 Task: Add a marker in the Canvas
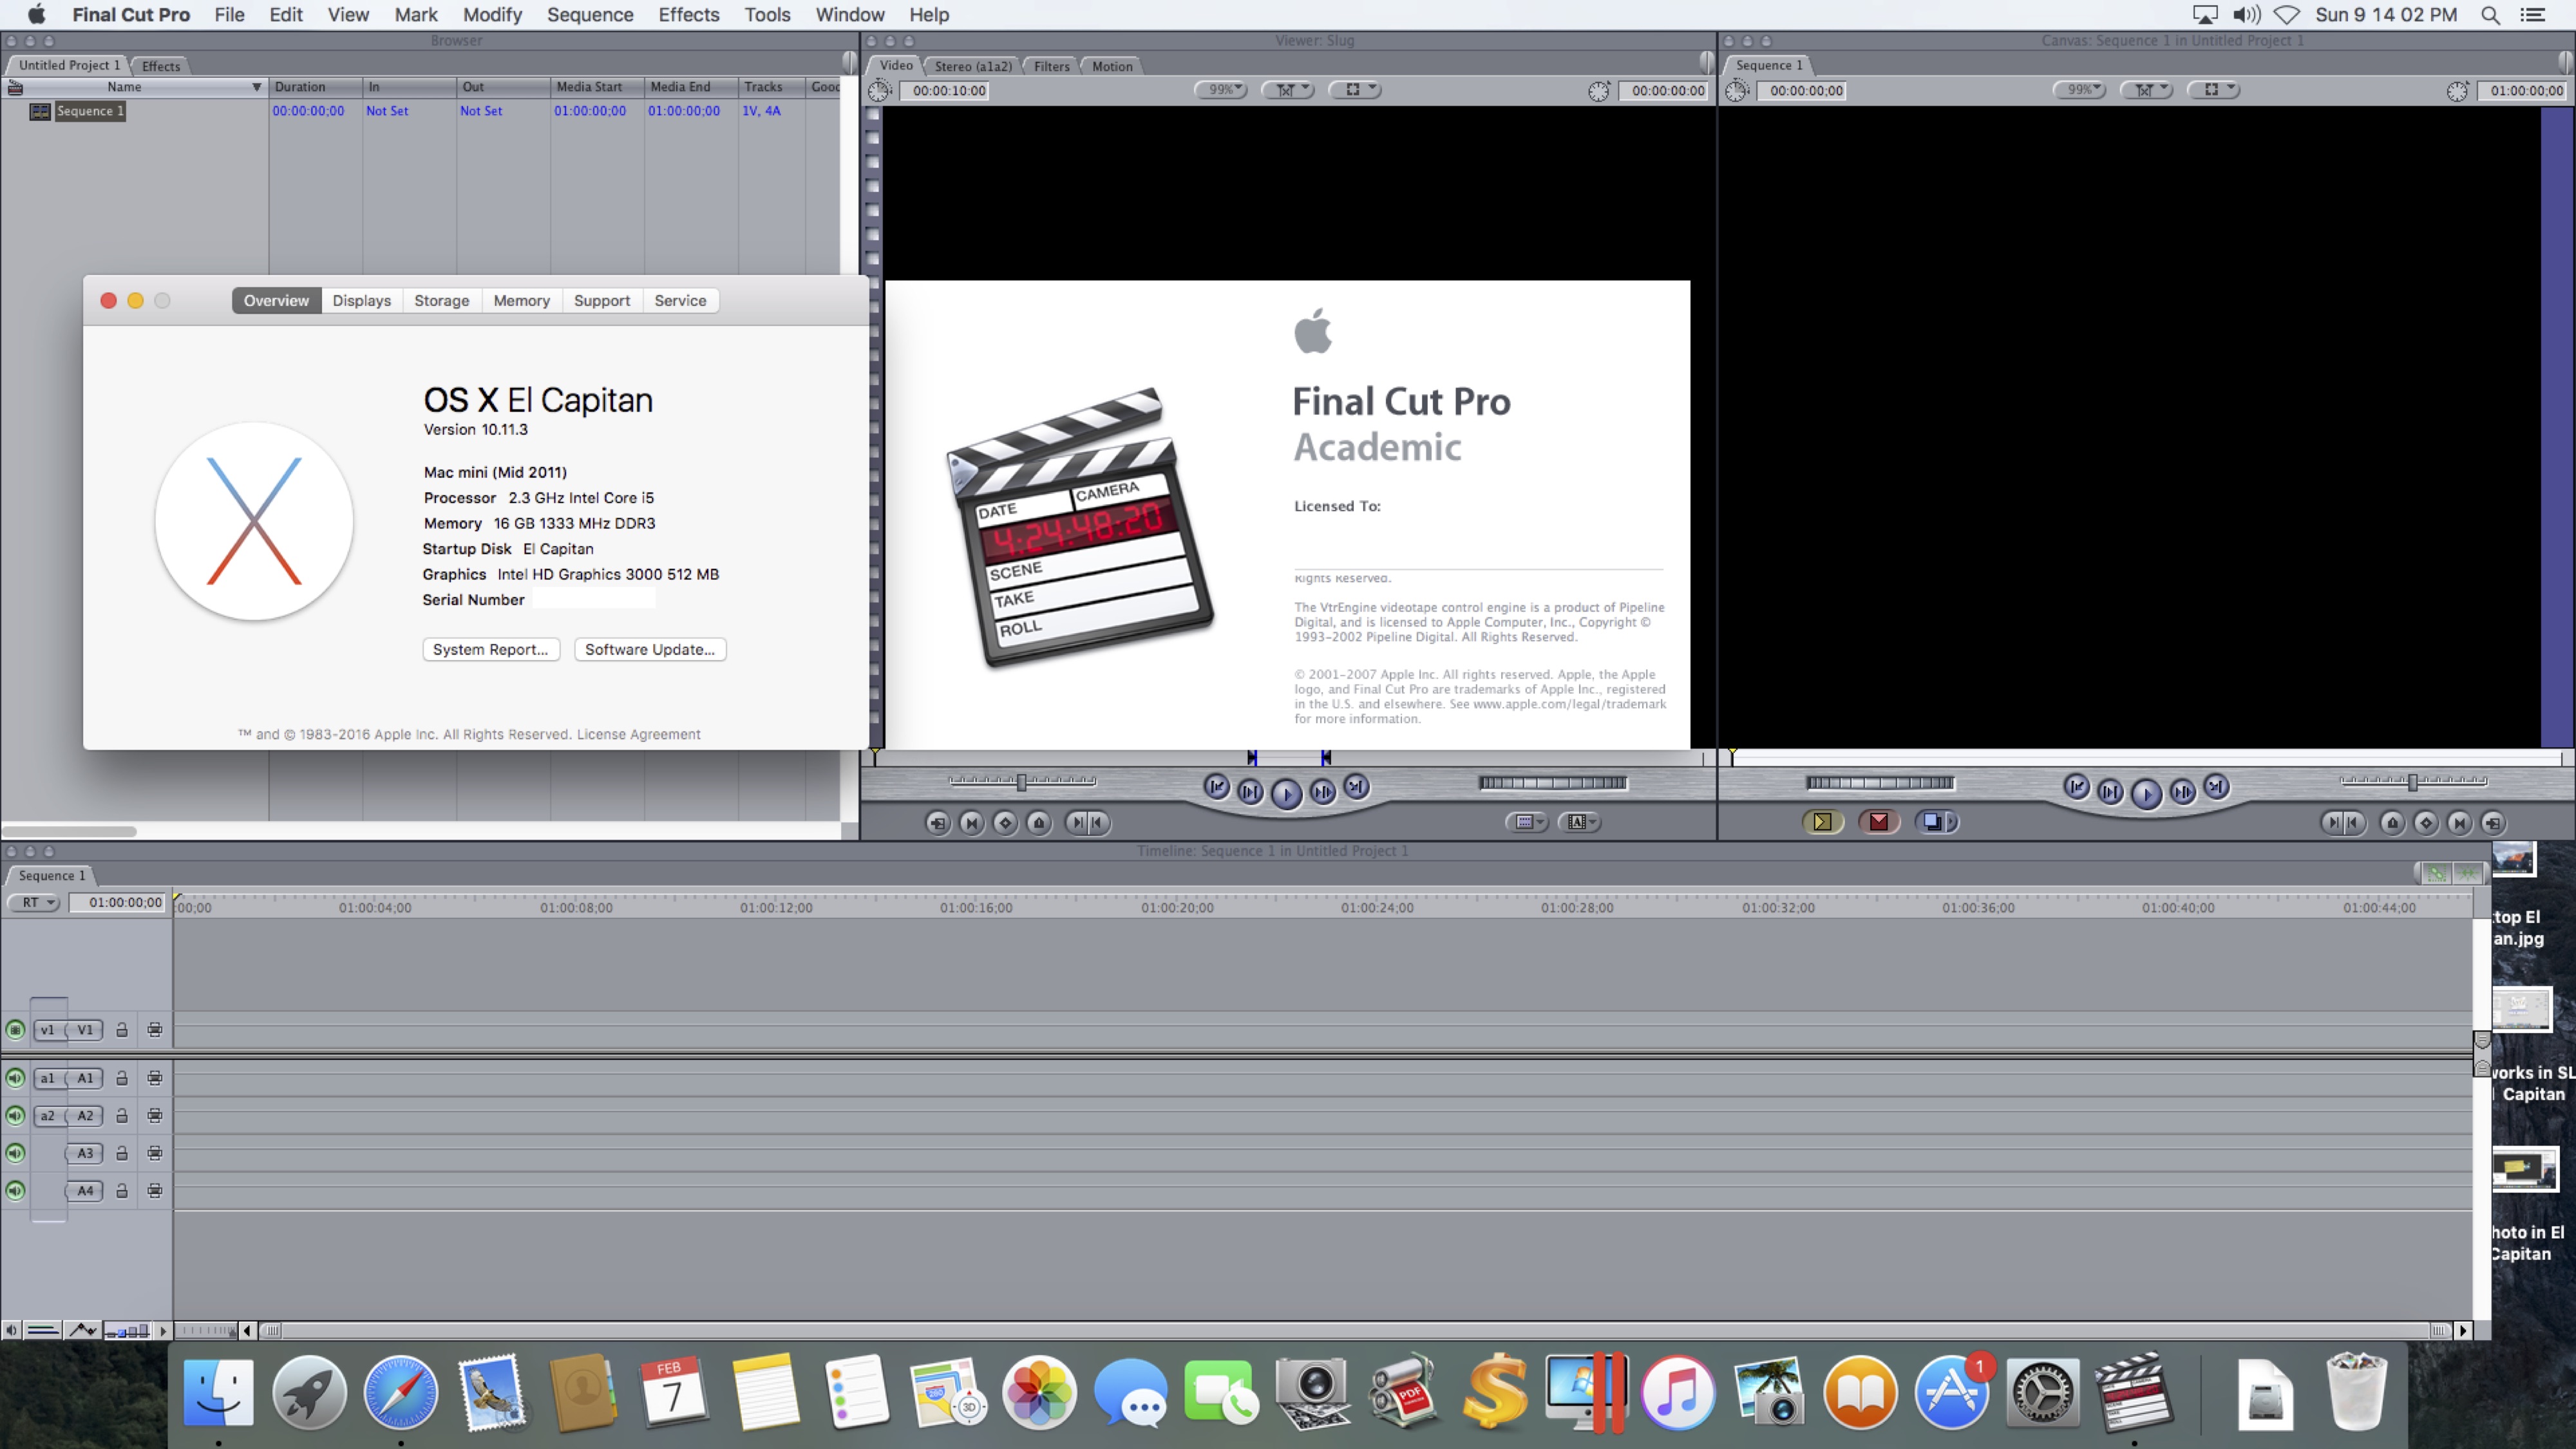(x=2392, y=822)
